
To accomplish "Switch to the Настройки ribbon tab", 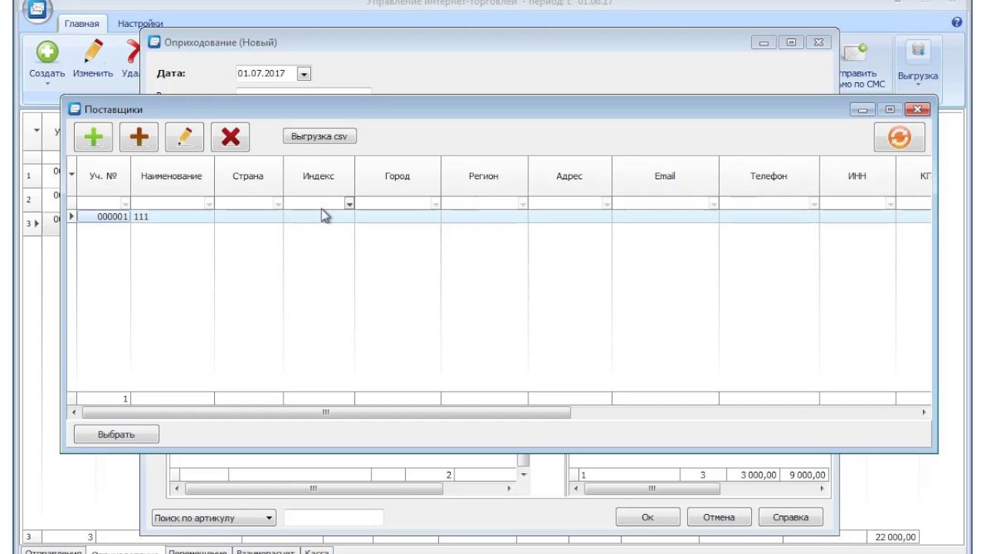I will [x=140, y=24].
